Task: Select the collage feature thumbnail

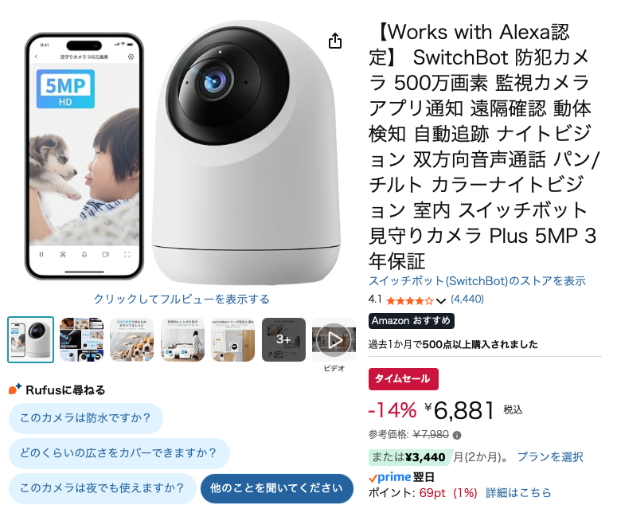Action: coord(81,339)
